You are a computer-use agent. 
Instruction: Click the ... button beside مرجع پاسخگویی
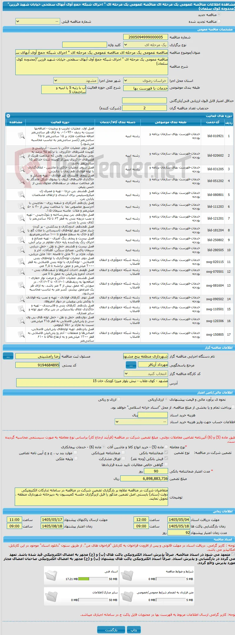pos(131,365)
